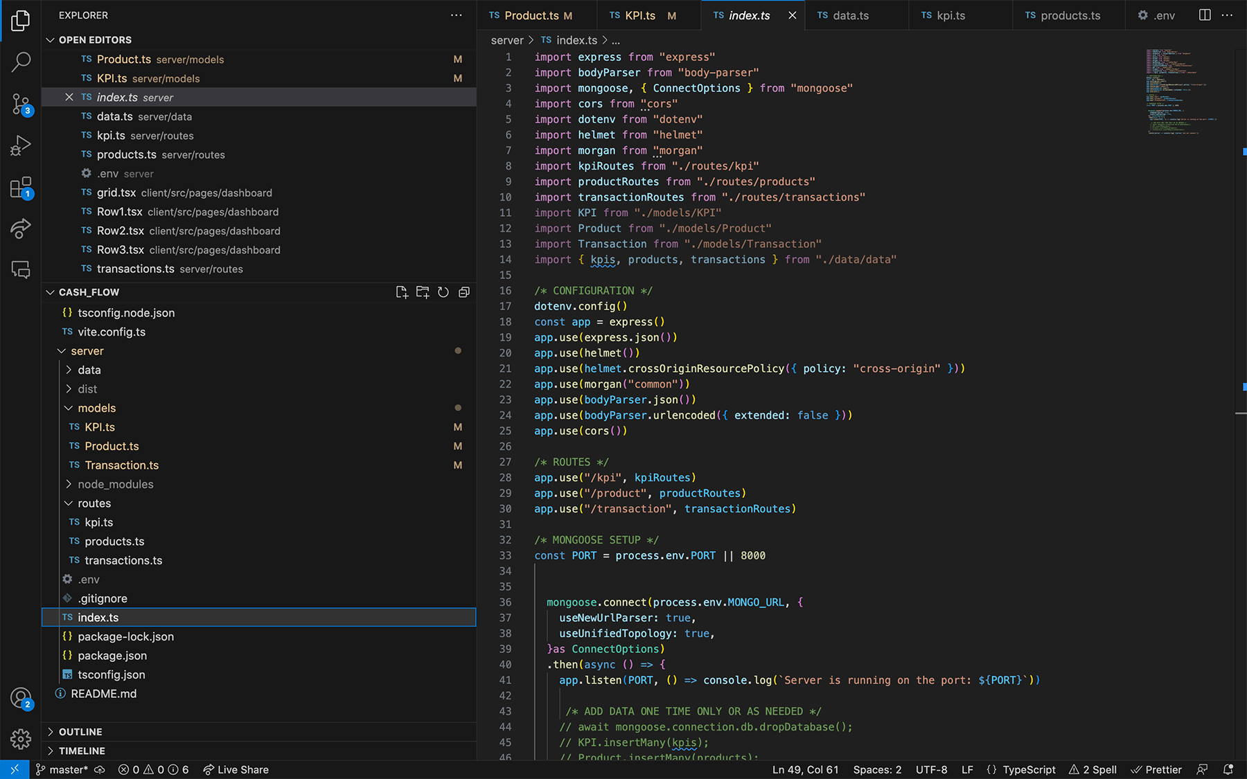Close index.ts in Open Editors list
Viewport: 1247px width, 779px height.
pyautogui.click(x=69, y=97)
